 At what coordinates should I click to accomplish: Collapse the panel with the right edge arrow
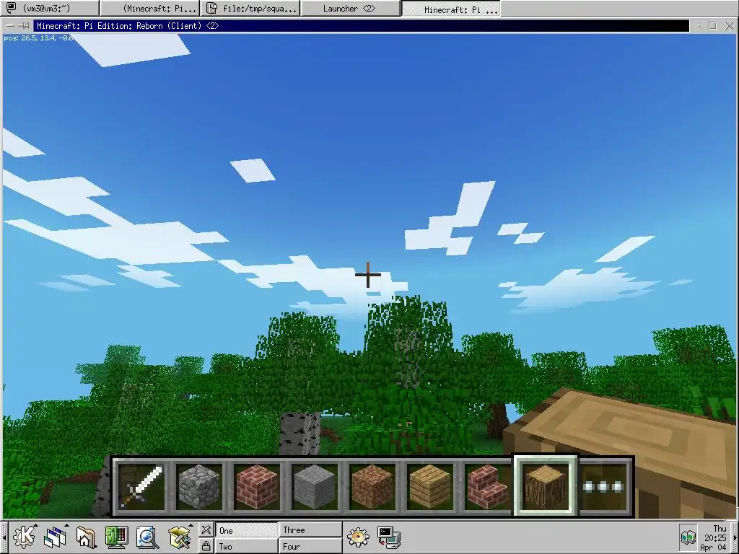(x=735, y=537)
